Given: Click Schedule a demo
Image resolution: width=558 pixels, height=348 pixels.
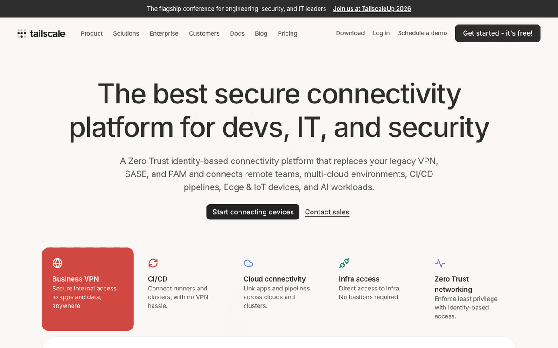Looking at the screenshot, I should pyautogui.click(x=422, y=33).
